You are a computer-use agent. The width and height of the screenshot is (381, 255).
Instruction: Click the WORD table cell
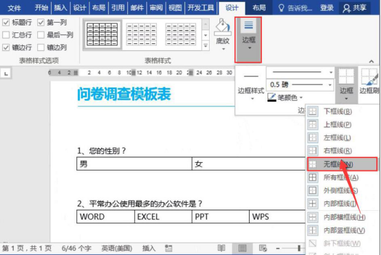click(105, 217)
